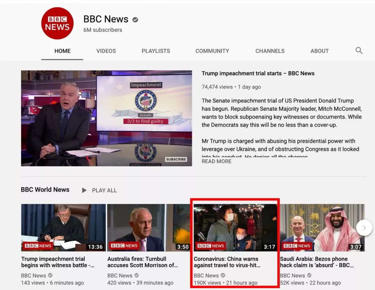
Task: Click verified badge under the Saudi Arabia video
Action: pyautogui.click(x=309, y=275)
